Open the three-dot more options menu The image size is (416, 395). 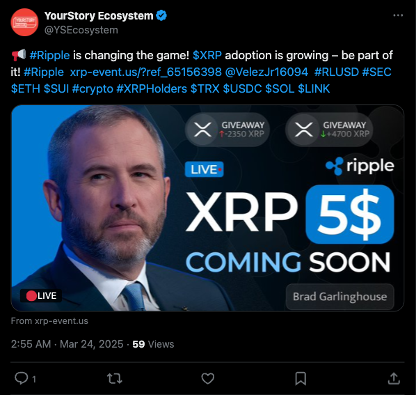pos(398,15)
